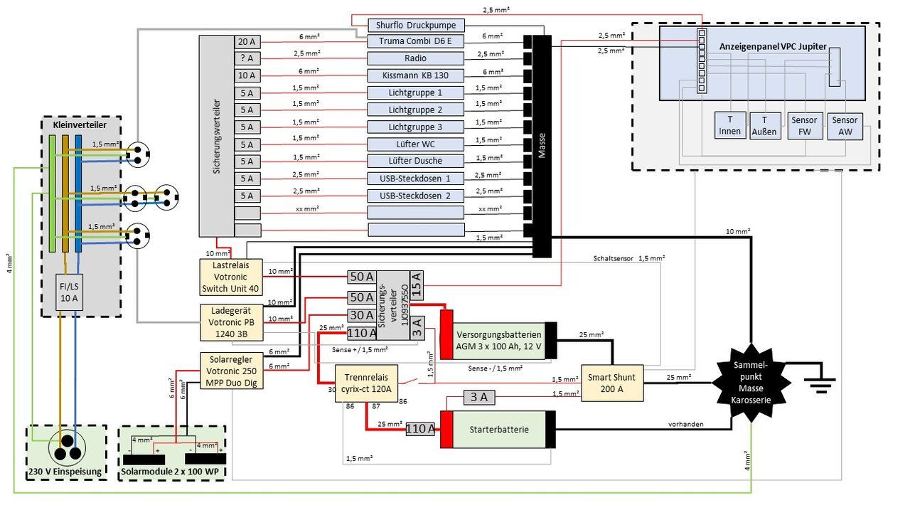Select the single socket on the bottom 1,5 mm² line
This screenshot has height=520, width=910.
pos(138,235)
